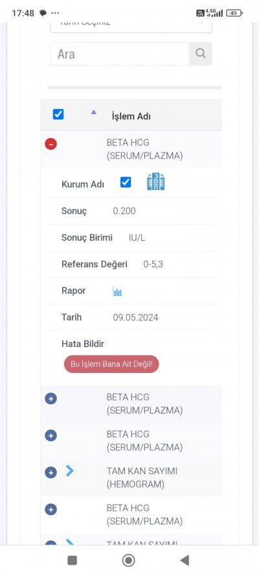Expand the second BETA HCG (SERUM/PLAZMA) row

tap(51, 398)
